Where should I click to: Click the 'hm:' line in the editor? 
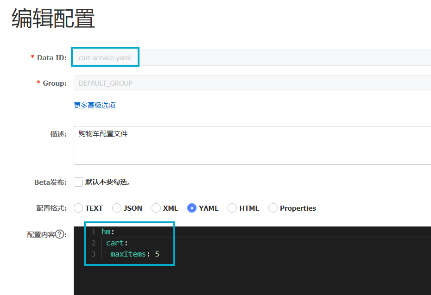[108, 232]
